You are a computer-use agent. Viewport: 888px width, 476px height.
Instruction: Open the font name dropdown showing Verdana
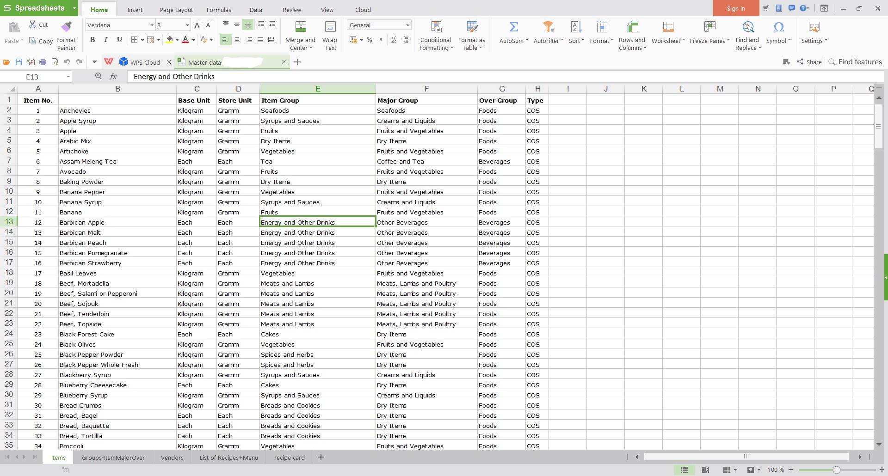coord(152,25)
